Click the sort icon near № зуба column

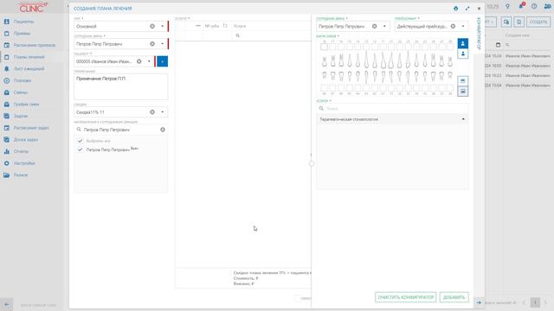225,26
